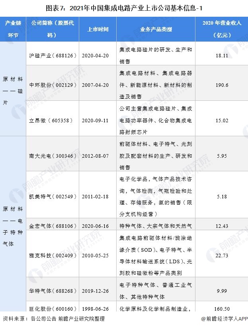Select the "公司简称（股票代码）" column header

[53, 29]
